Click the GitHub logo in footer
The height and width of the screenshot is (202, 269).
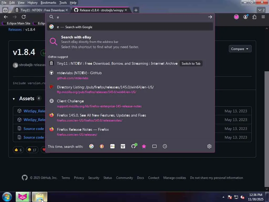25,178
